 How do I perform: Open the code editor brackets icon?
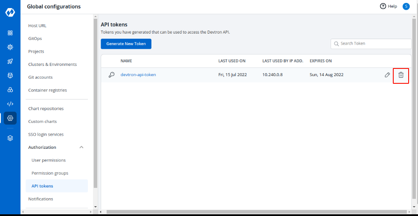pos(10,104)
